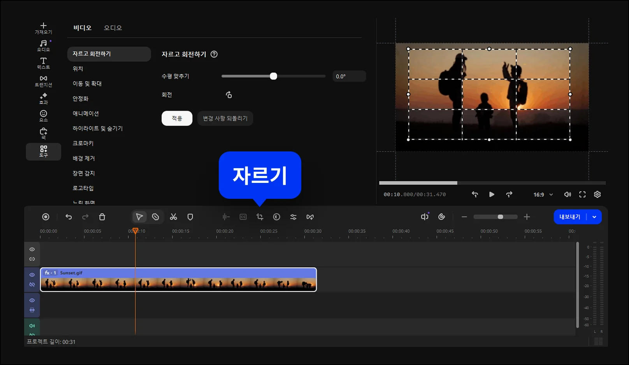
Task: Select 크로마키 from the tool list
Action: click(x=83, y=143)
